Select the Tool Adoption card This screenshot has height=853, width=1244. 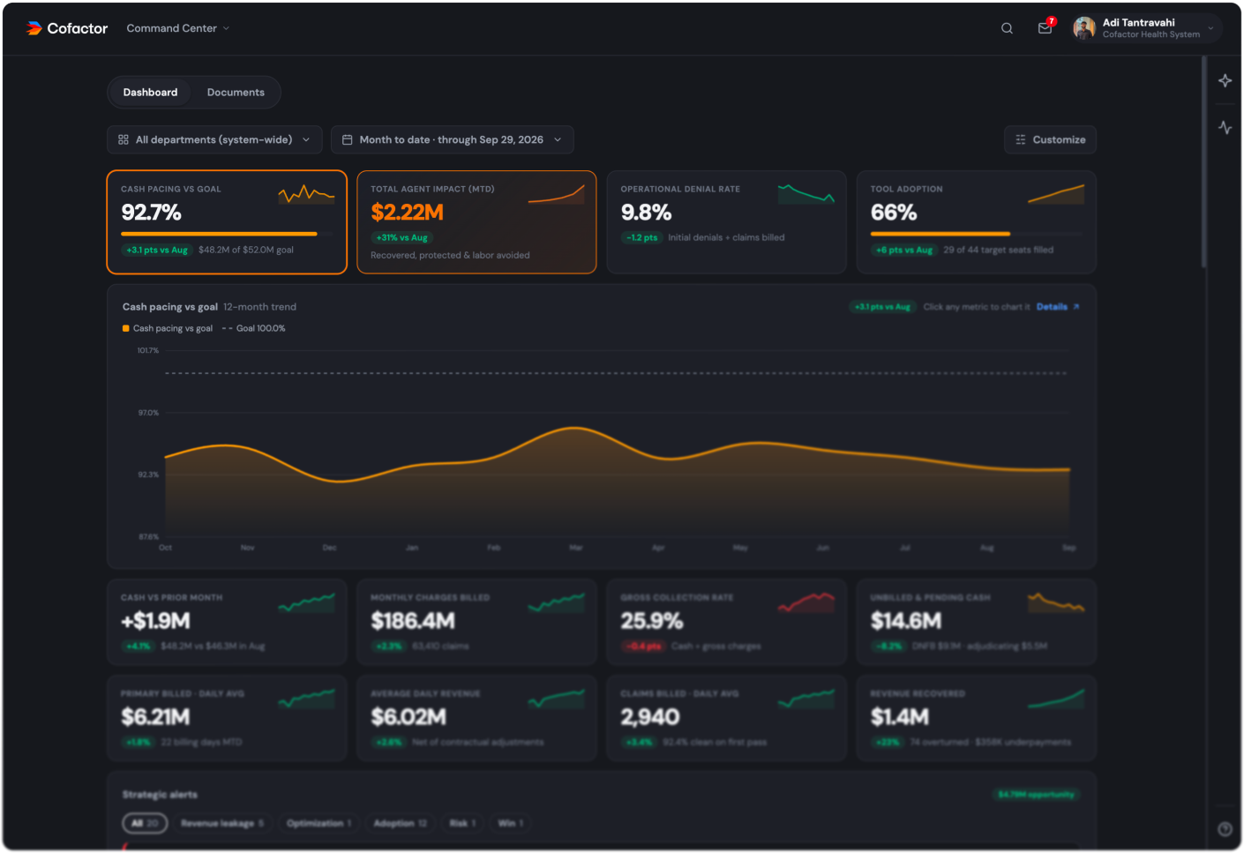coord(977,222)
